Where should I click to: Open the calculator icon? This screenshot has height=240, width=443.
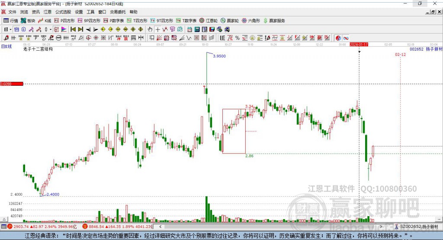(x=197, y=29)
